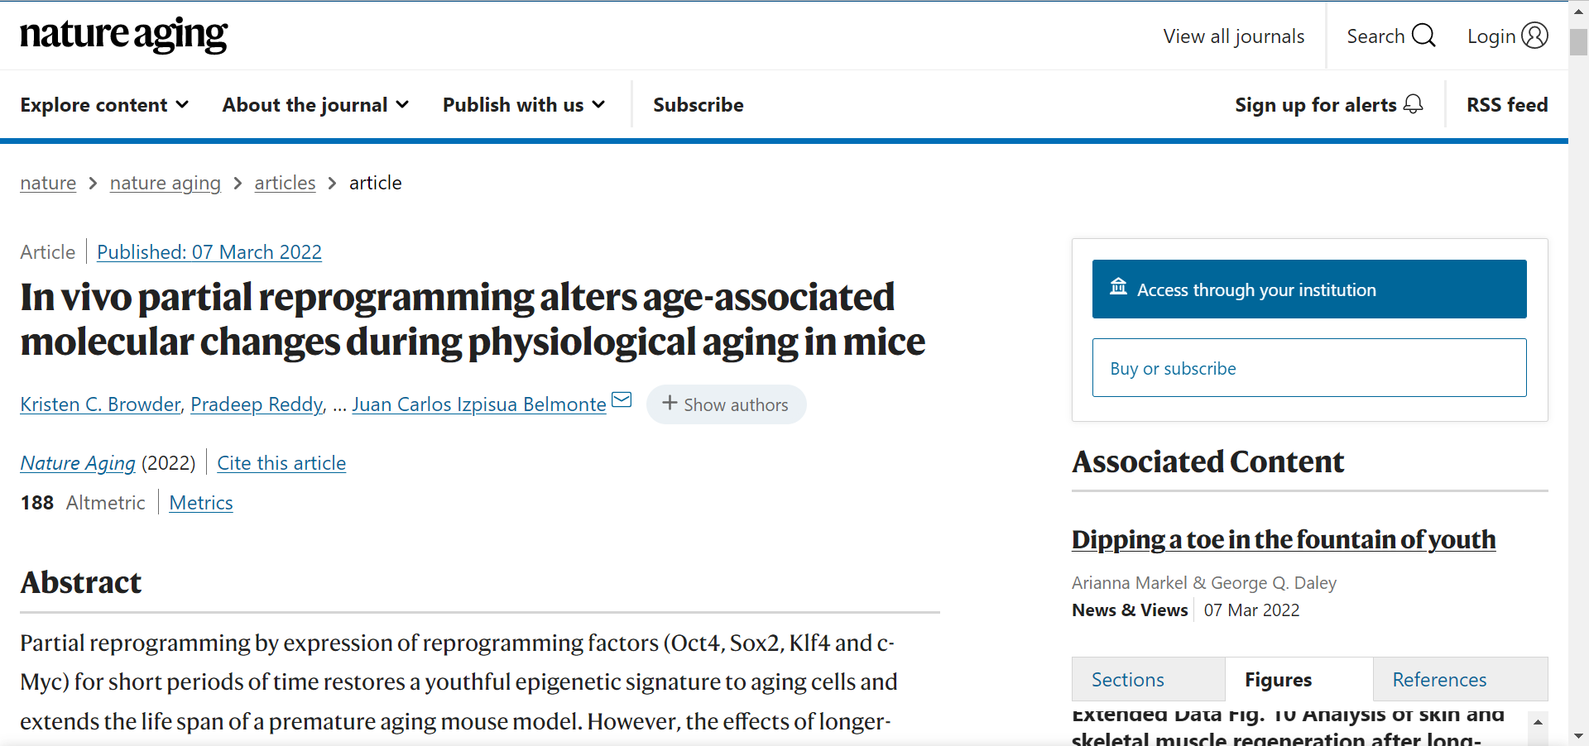This screenshot has height=746, width=1589.
Task: Open Cite this article link
Action: [281, 463]
